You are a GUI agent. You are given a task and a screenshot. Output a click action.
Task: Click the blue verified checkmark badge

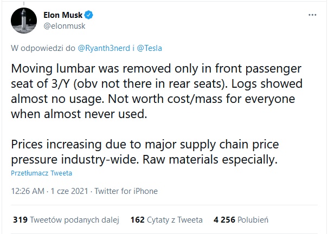click(89, 15)
